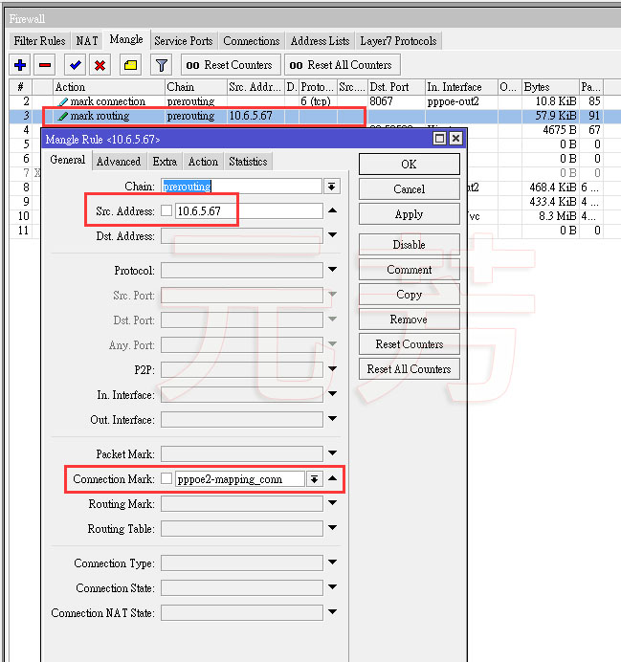The width and height of the screenshot is (621, 662).
Task: Remove selected rule with red minus icon
Action: (45, 65)
